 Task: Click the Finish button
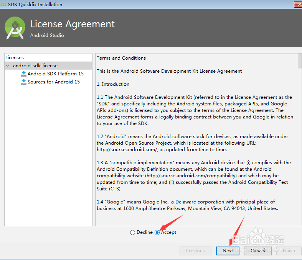coord(289,251)
